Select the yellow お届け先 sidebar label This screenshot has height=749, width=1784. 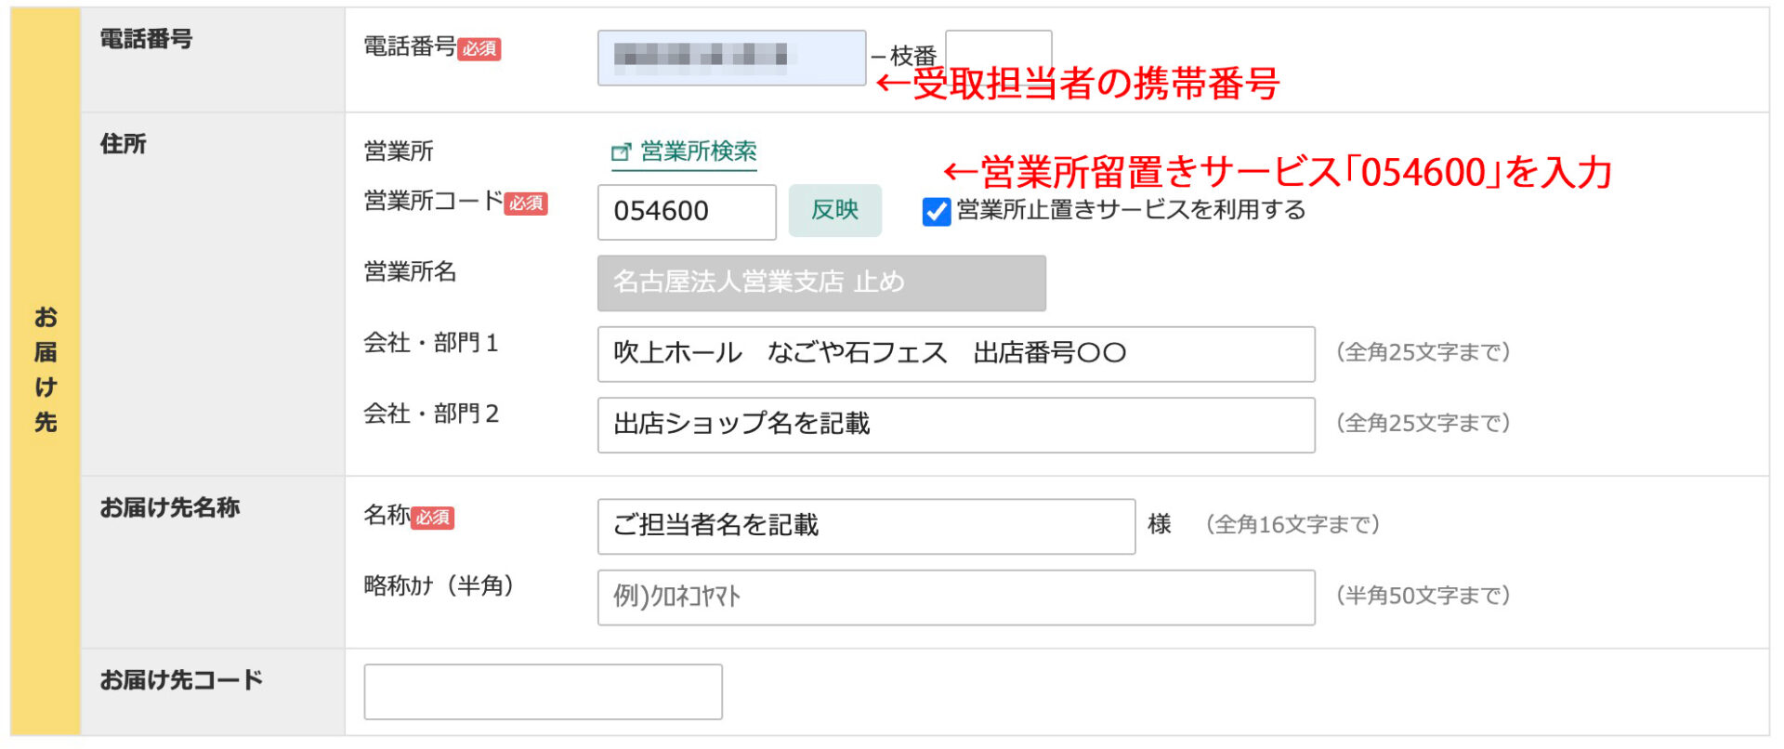pyautogui.click(x=46, y=370)
